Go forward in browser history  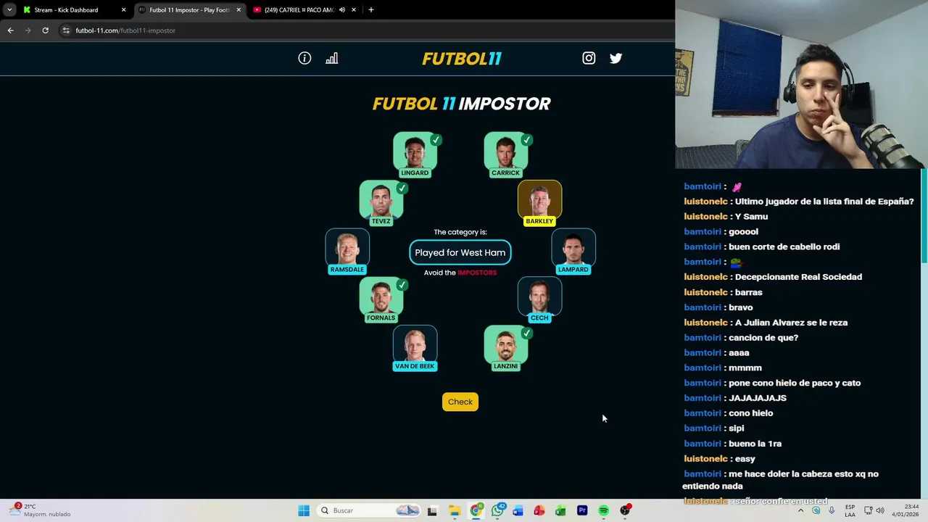[28, 30]
